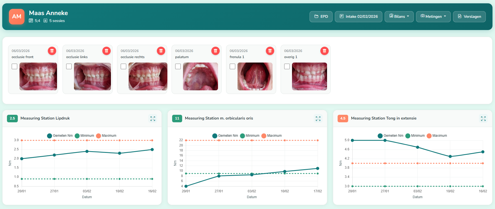Screen dimensions: 495x209
Task: Open the Bilans dropdown
Action: pos(399,17)
